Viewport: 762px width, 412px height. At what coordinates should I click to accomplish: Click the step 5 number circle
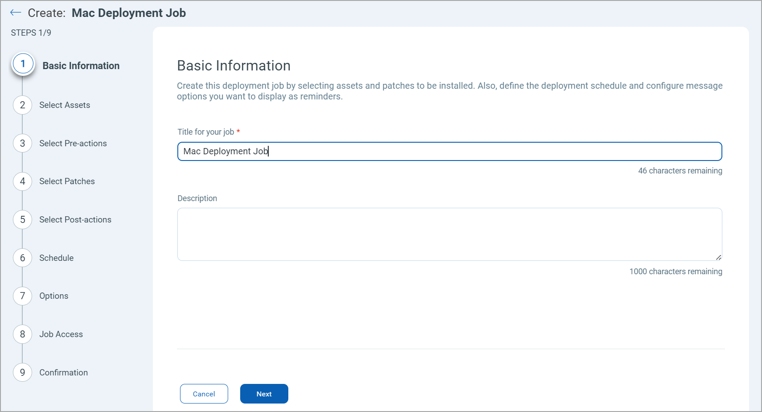[22, 220]
